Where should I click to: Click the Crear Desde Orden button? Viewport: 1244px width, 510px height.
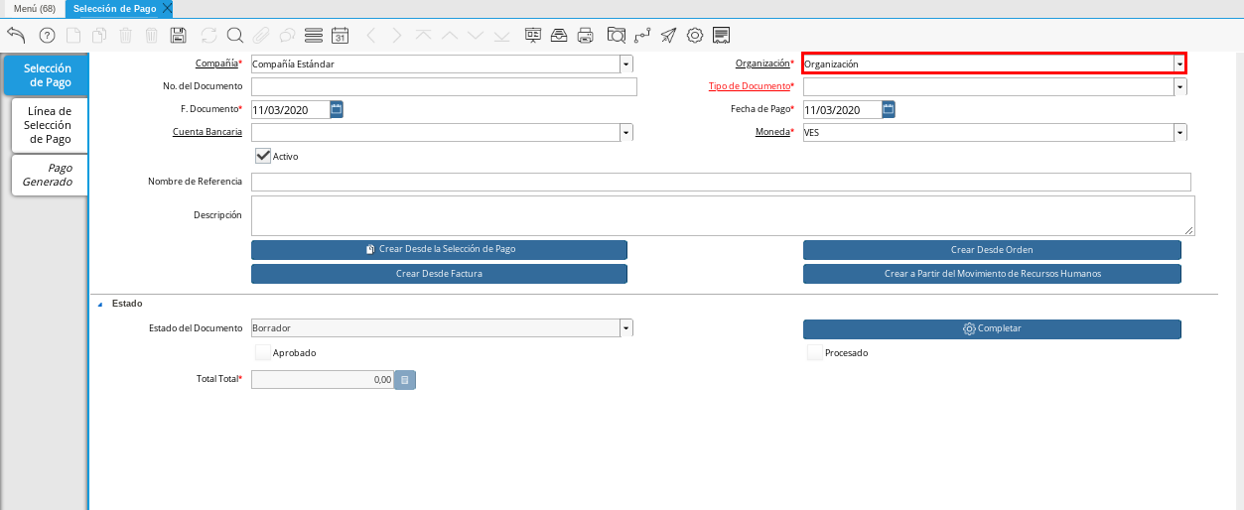(x=992, y=249)
